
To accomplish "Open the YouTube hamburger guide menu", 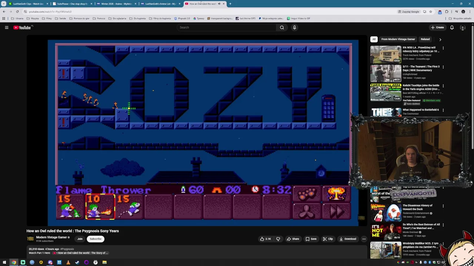I will pyautogui.click(x=6, y=27).
